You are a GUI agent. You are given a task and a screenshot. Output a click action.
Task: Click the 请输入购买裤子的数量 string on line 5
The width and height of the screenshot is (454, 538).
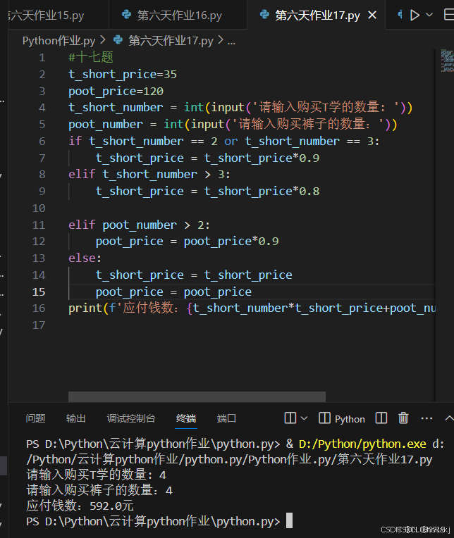pyautogui.click(x=308, y=124)
